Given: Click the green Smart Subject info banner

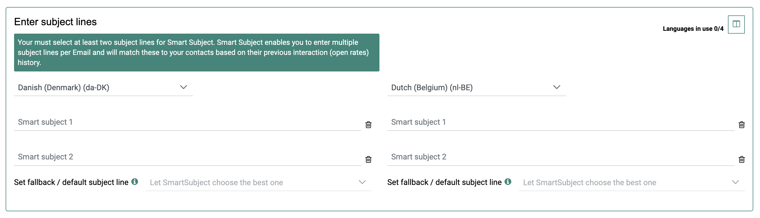Looking at the screenshot, I should [197, 53].
